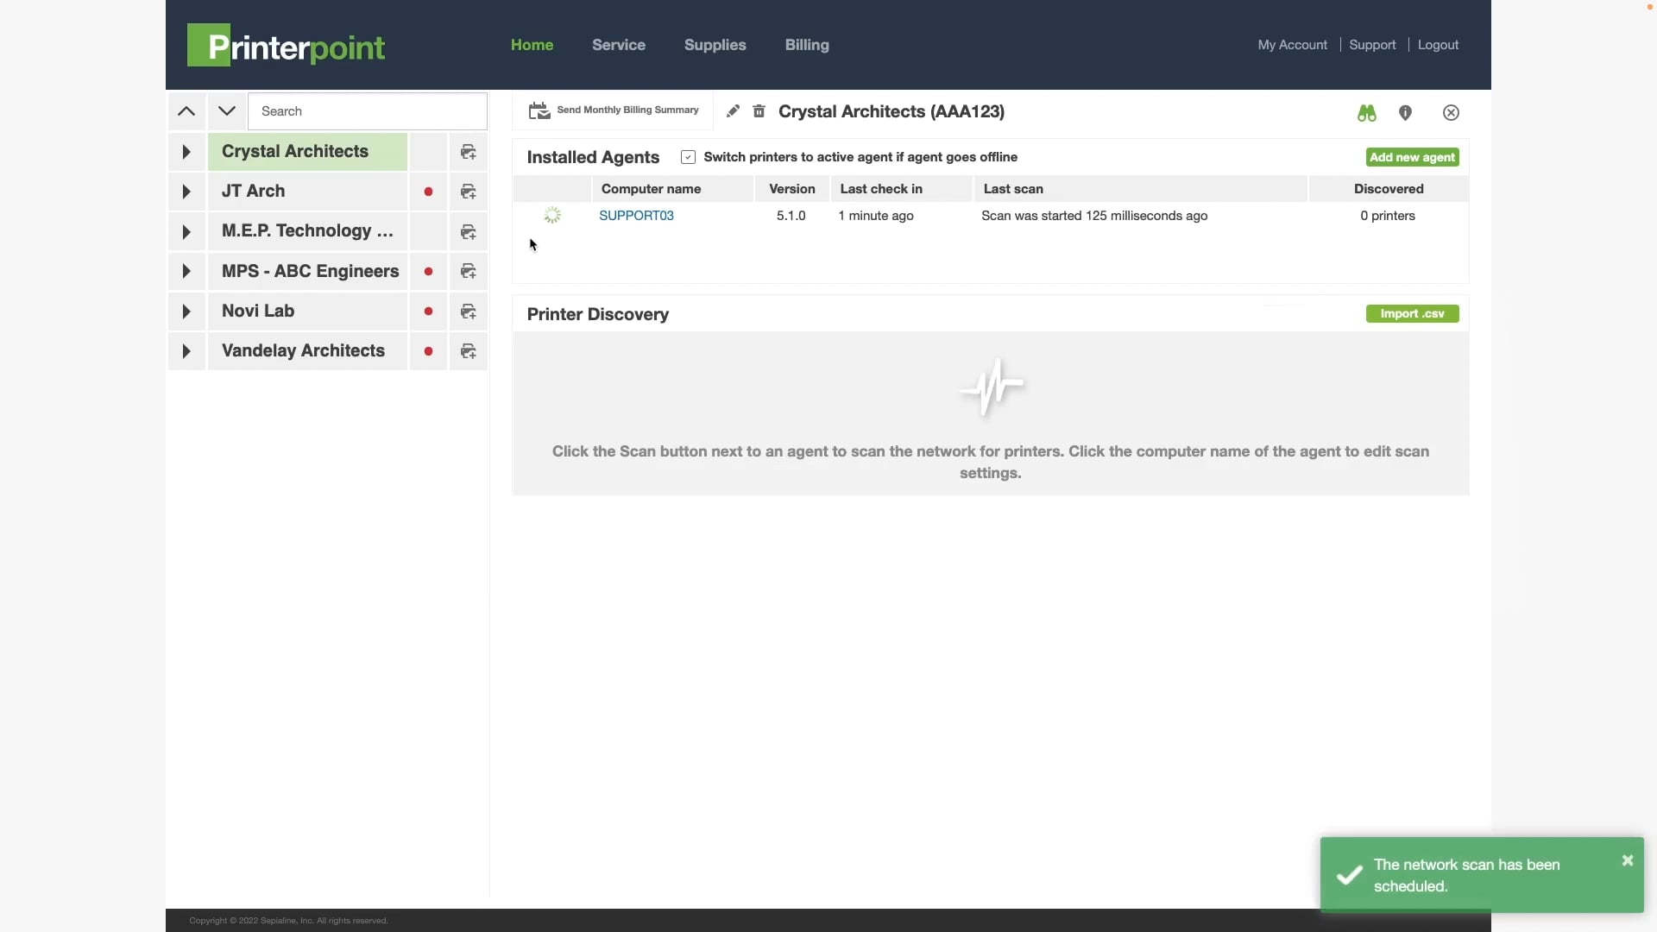The image size is (1657, 932).
Task: Click add-printer icon in Vandelay Architects row
Action: 469,351
